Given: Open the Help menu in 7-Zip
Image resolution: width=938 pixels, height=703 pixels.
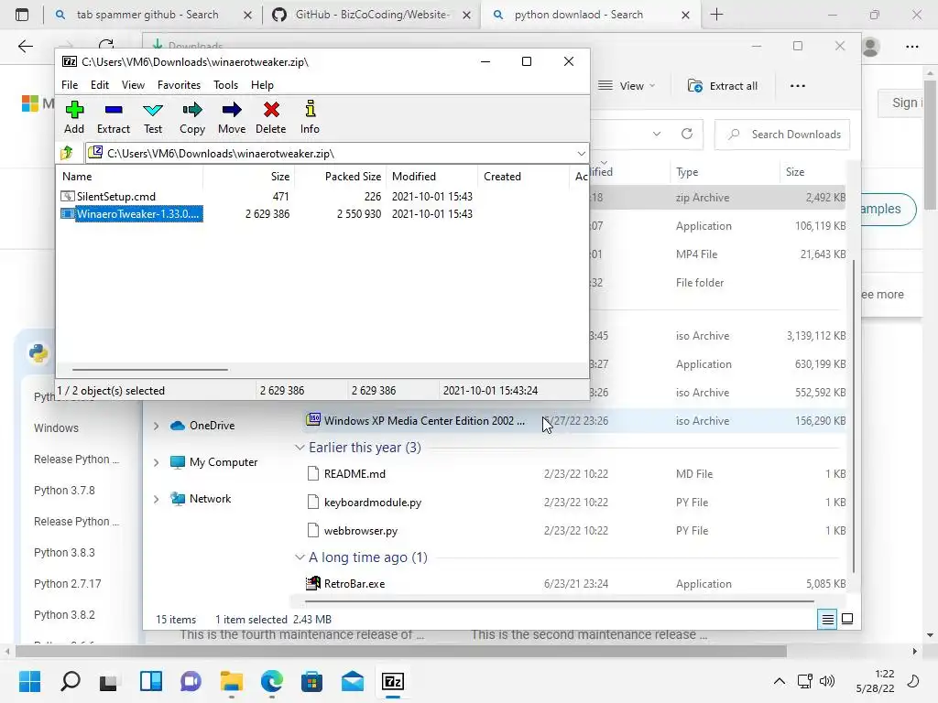Looking at the screenshot, I should pos(262,85).
